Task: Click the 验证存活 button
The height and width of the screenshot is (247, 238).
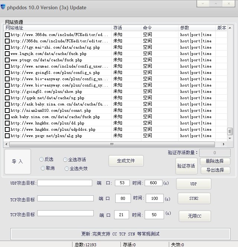Action: (x=186, y=166)
